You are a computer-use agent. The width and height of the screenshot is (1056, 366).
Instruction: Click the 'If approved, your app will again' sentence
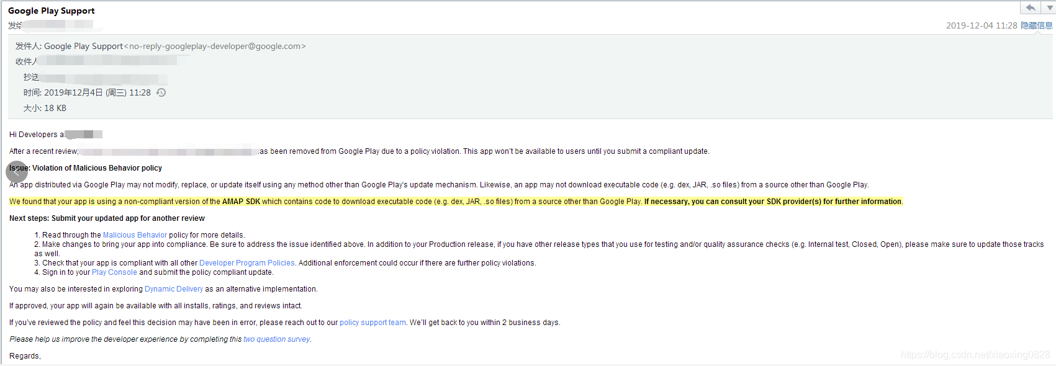pyautogui.click(x=156, y=306)
